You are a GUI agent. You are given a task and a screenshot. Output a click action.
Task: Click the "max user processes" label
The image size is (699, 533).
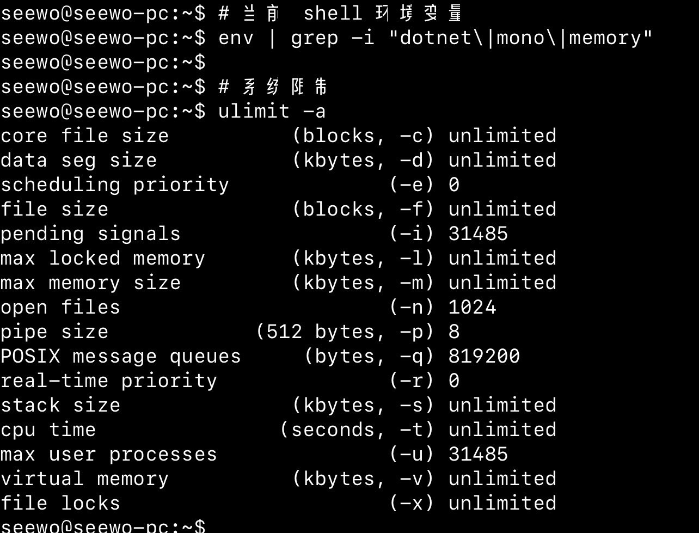pos(108,455)
